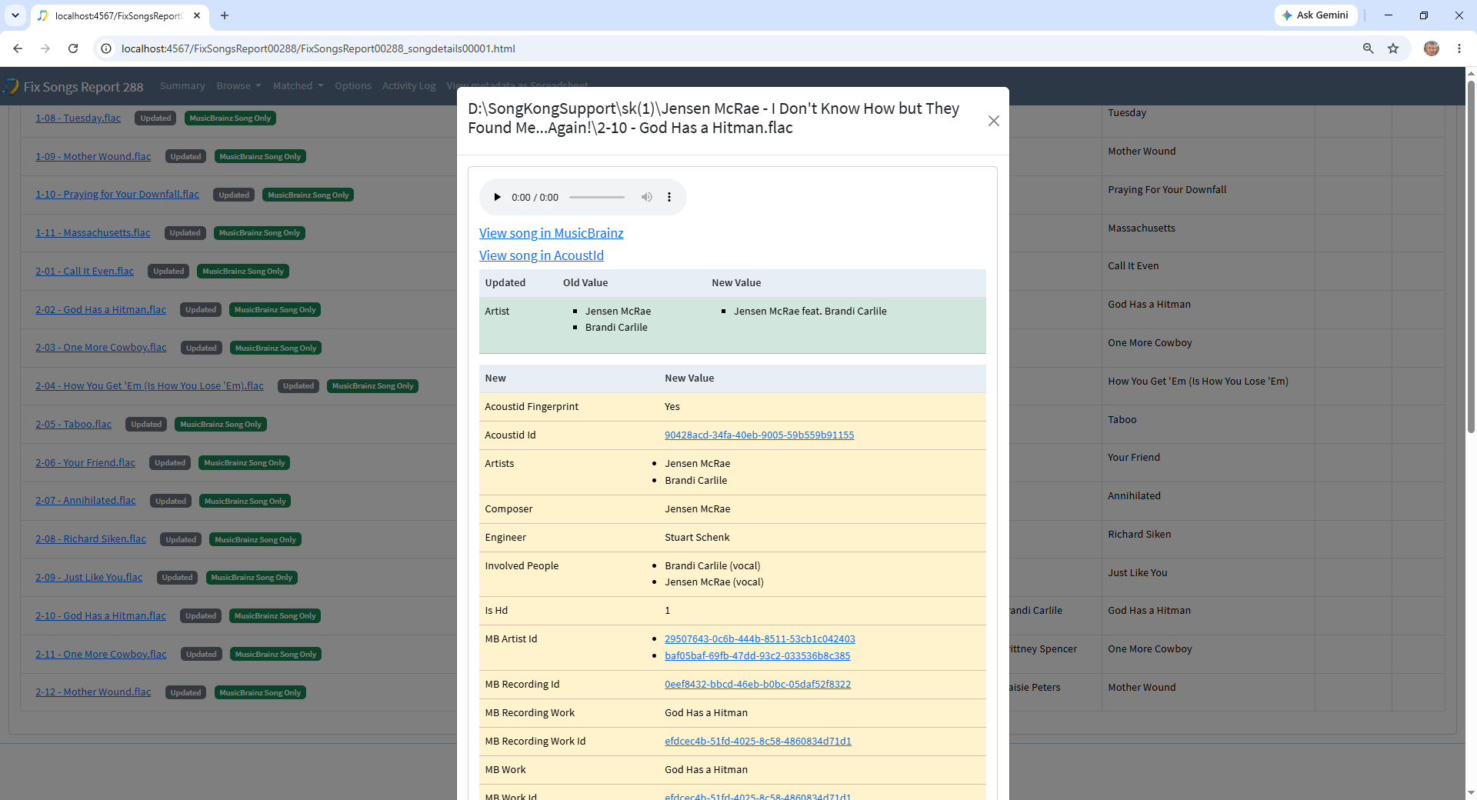
Task: Open Chrome profile avatar
Action: point(1431,48)
